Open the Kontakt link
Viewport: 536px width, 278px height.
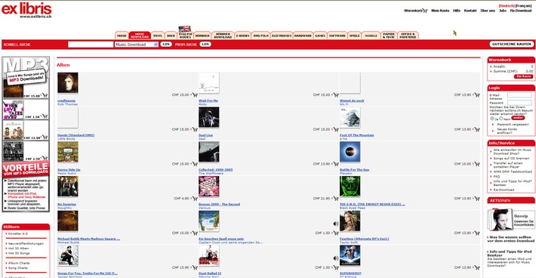tap(470, 11)
